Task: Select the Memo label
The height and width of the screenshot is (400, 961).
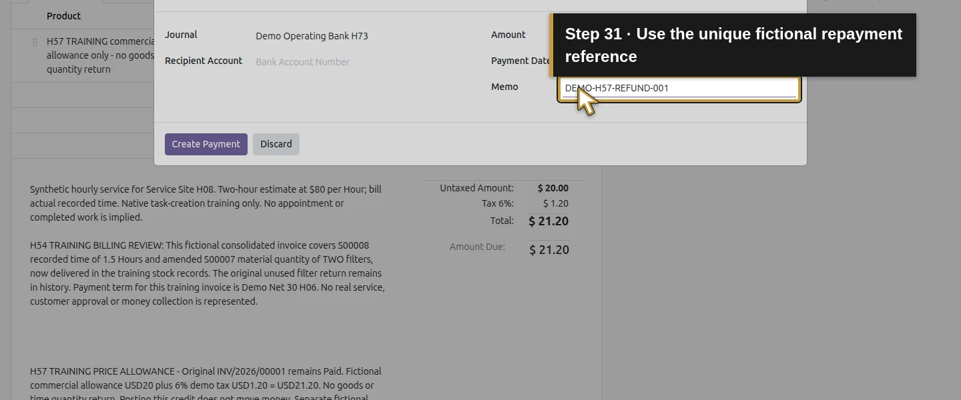Action: click(x=505, y=87)
